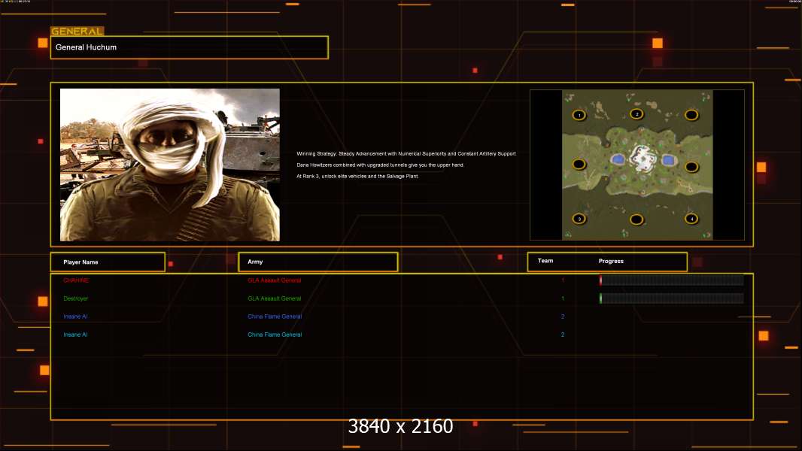Click start position marker 1 on map
The height and width of the screenshot is (451, 802).
coord(579,115)
